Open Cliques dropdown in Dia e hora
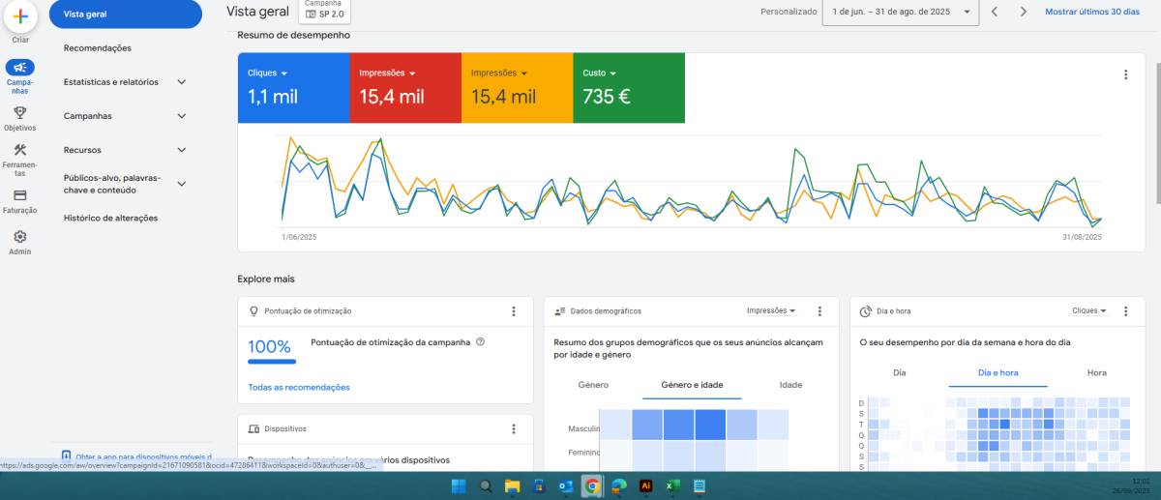 [1089, 311]
